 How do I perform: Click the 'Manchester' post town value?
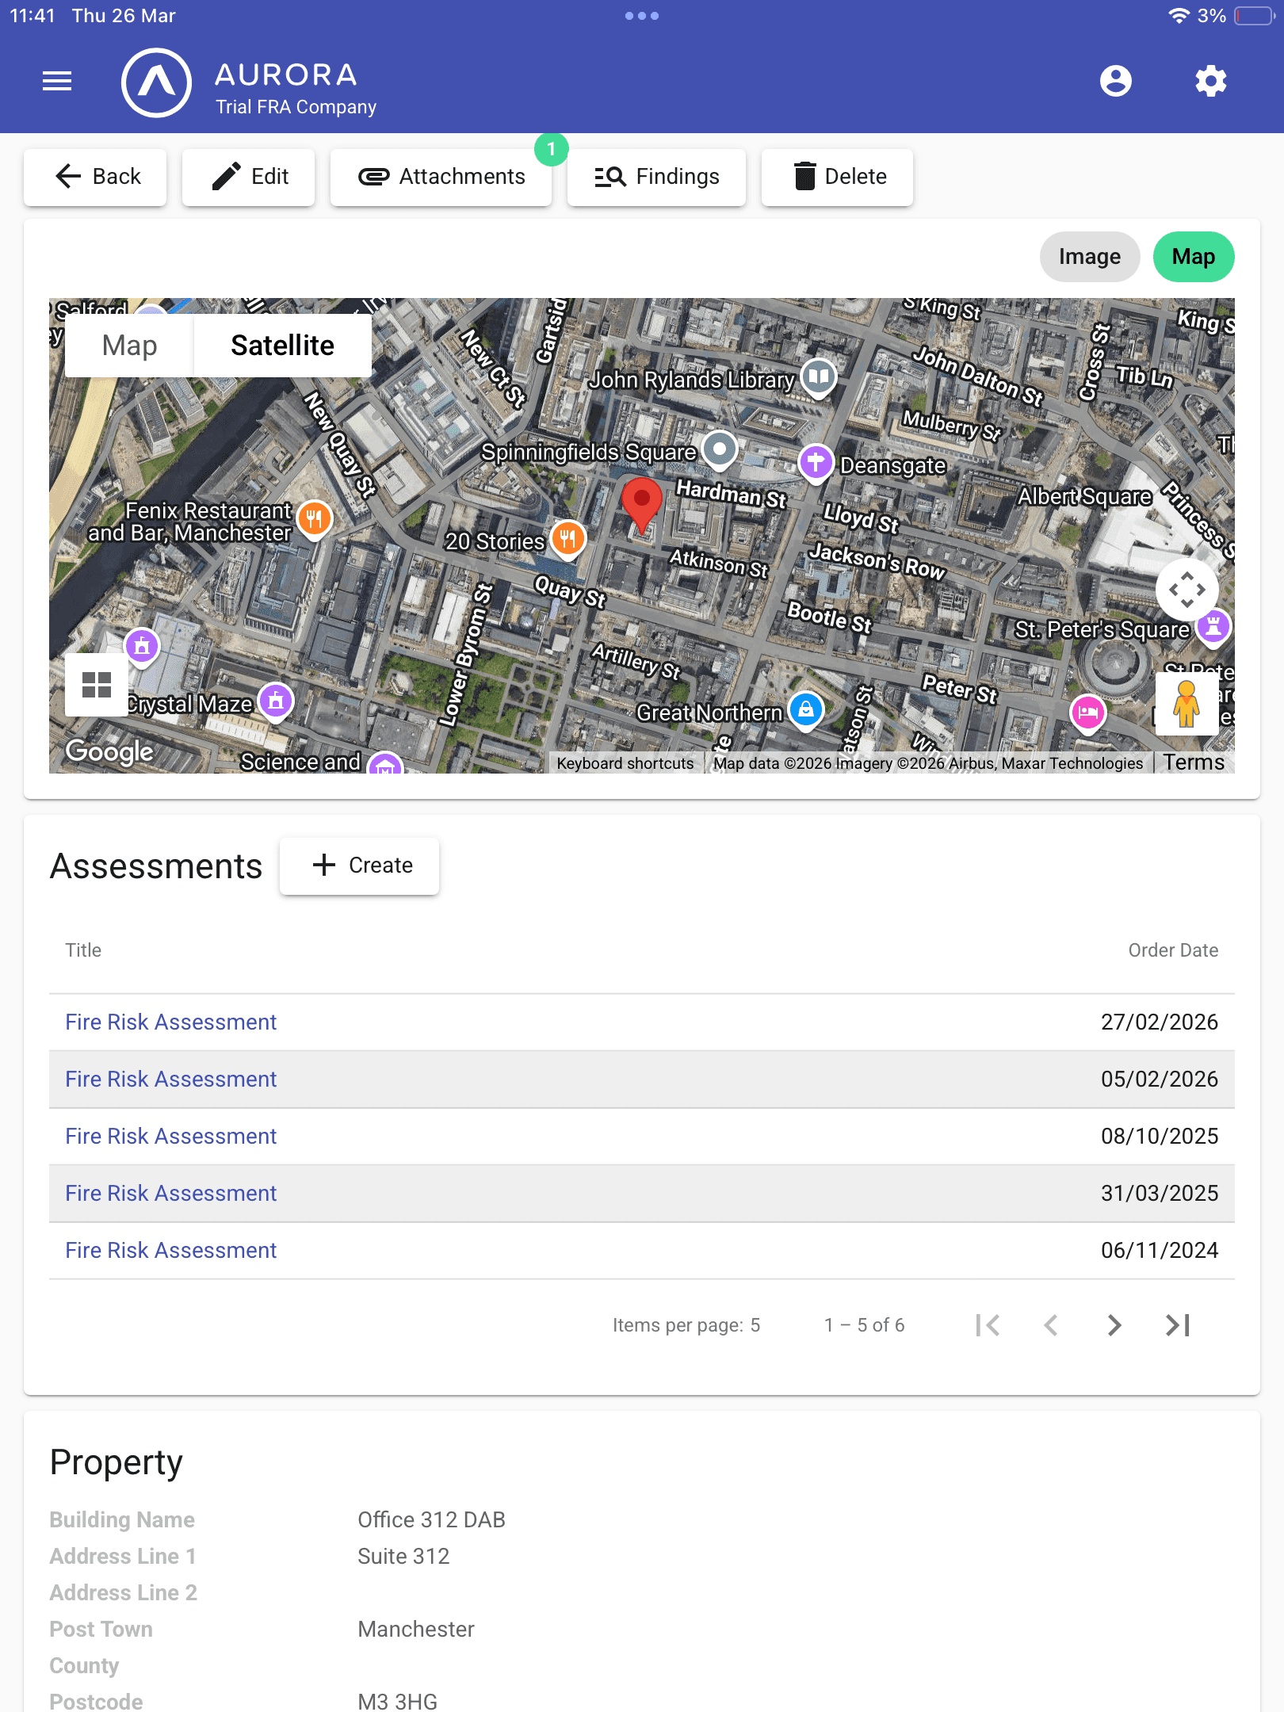416,1630
